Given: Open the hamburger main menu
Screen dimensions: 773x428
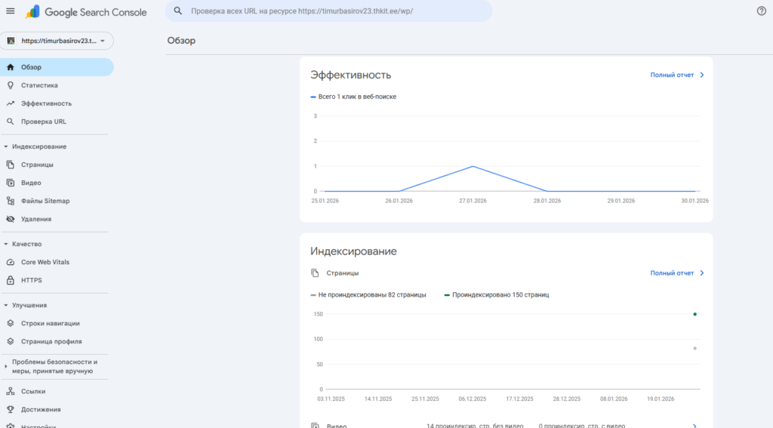Looking at the screenshot, I should [x=11, y=11].
